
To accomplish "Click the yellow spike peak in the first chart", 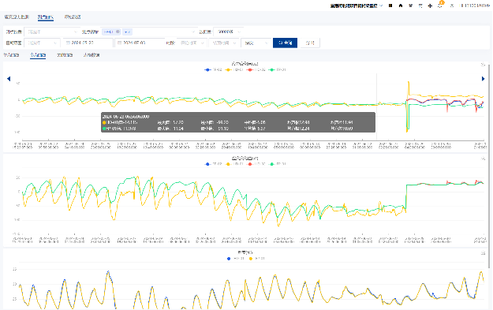I will (409, 82).
